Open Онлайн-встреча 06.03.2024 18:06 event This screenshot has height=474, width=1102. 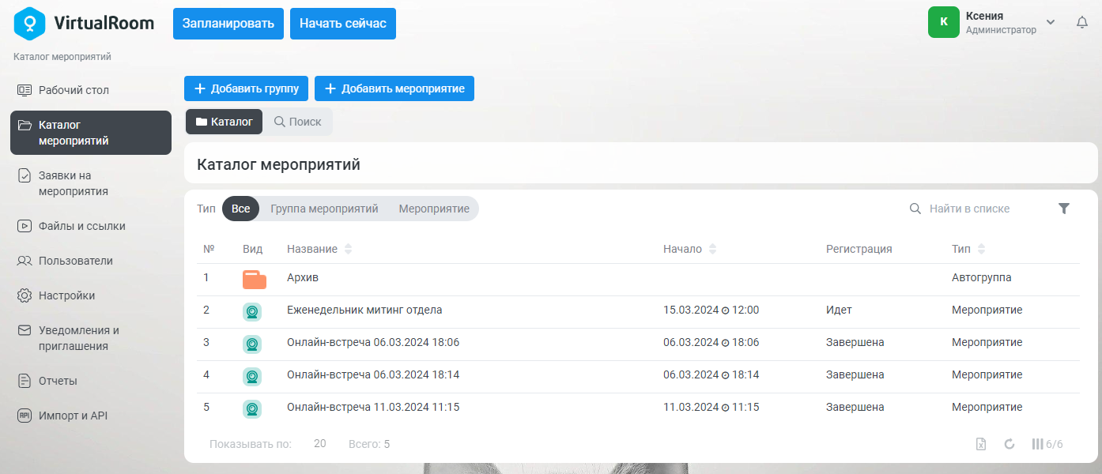click(373, 343)
